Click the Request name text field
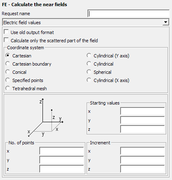Viewport: 172px width, 180px height. tap(128, 14)
